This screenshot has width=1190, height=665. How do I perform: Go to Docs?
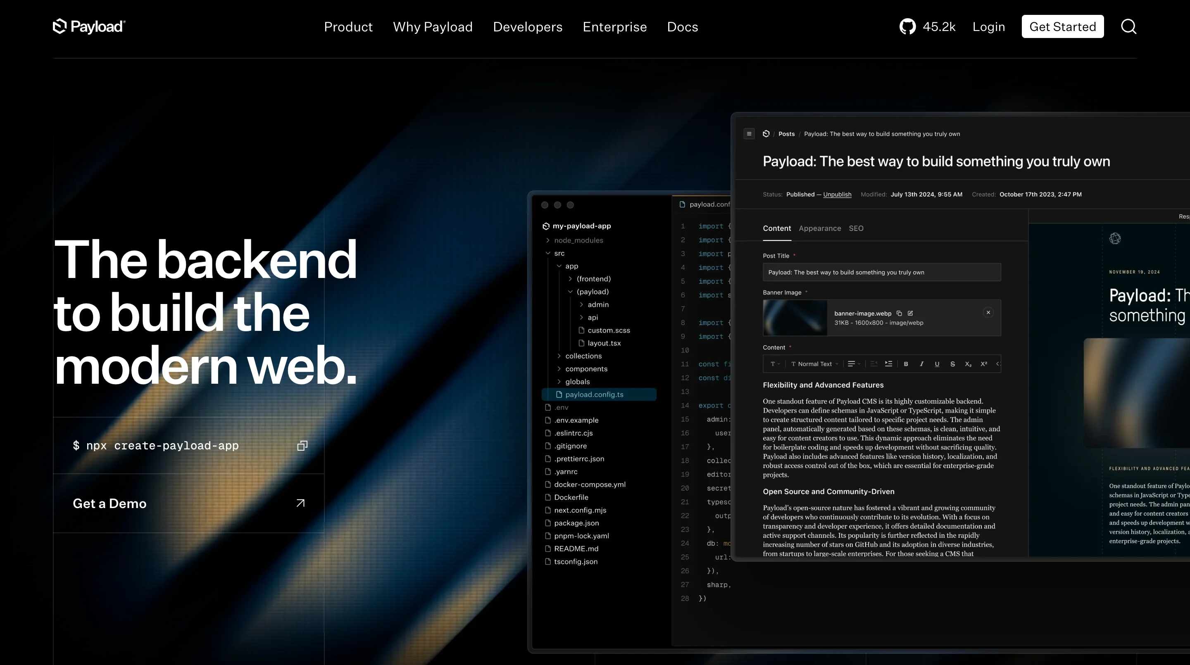pyautogui.click(x=682, y=27)
